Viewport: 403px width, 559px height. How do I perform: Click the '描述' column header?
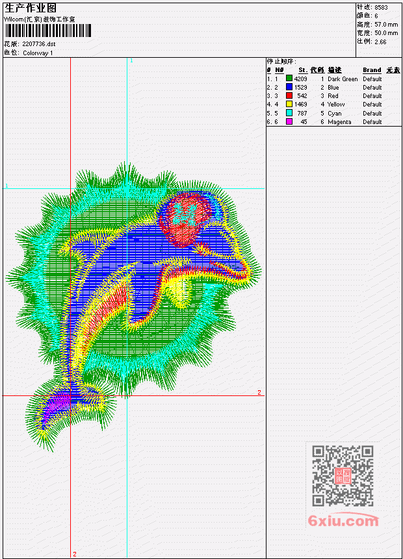[335, 70]
